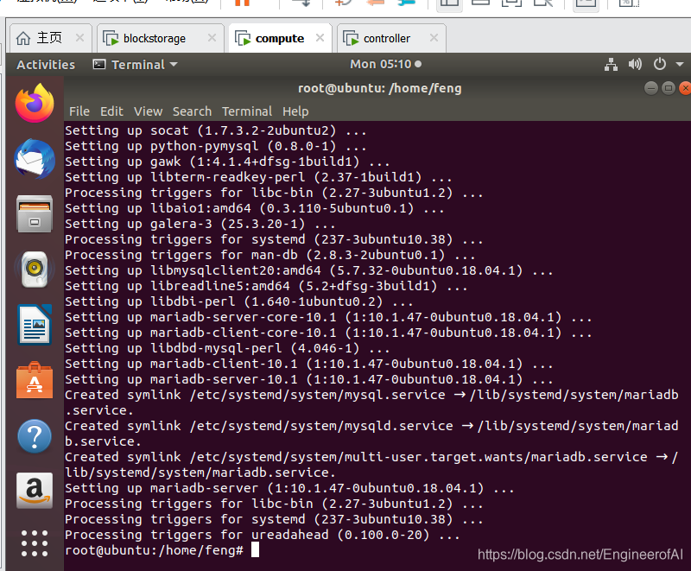Close the blockstorage tab
Image resolution: width=691 pixels, height=571 pixels.
pyautogui.click(x=212, y=38)
